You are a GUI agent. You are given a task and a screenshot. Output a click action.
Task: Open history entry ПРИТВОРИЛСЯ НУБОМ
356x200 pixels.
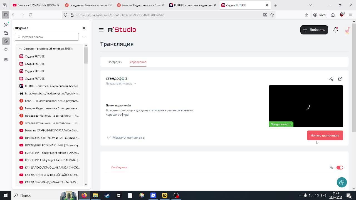point(50,138)
